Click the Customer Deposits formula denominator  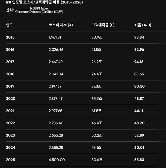point(39,12)
